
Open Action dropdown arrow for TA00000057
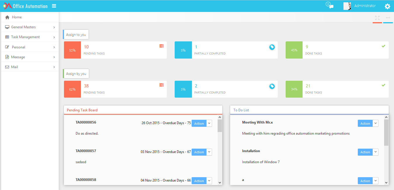tap(209, 152)
